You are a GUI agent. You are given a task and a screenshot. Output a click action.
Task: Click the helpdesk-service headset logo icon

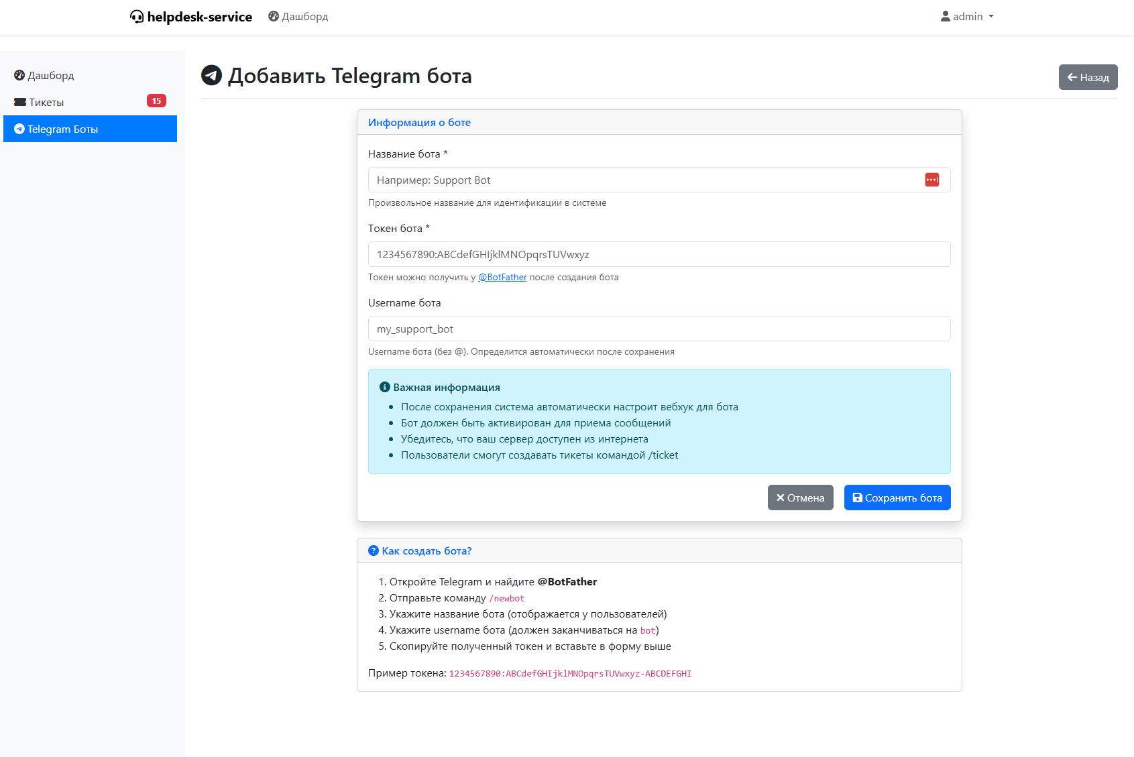point(137,17)
